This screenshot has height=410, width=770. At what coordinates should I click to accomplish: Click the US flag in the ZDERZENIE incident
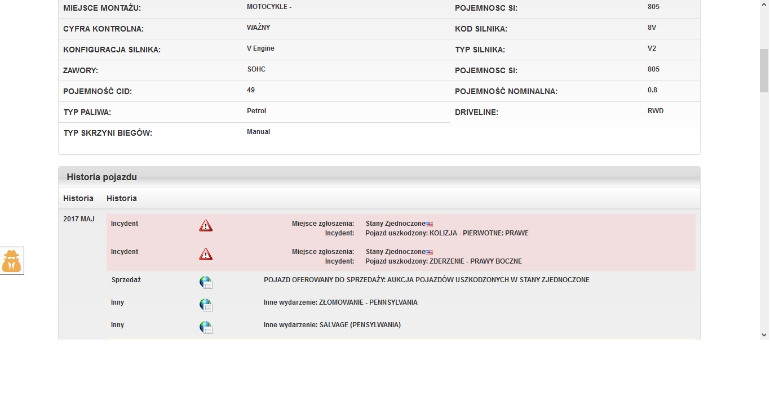click(430, 252)
